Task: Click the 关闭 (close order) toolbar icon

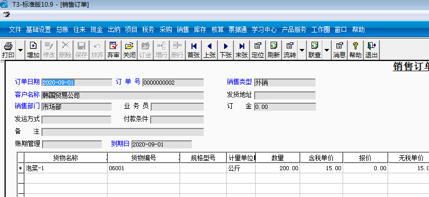Action: click(129, 50)
